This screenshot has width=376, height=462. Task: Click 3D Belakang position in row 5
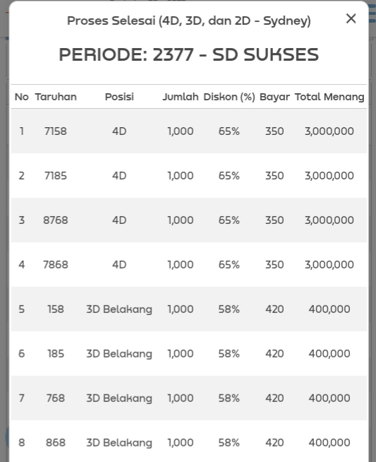pos(119,309)
